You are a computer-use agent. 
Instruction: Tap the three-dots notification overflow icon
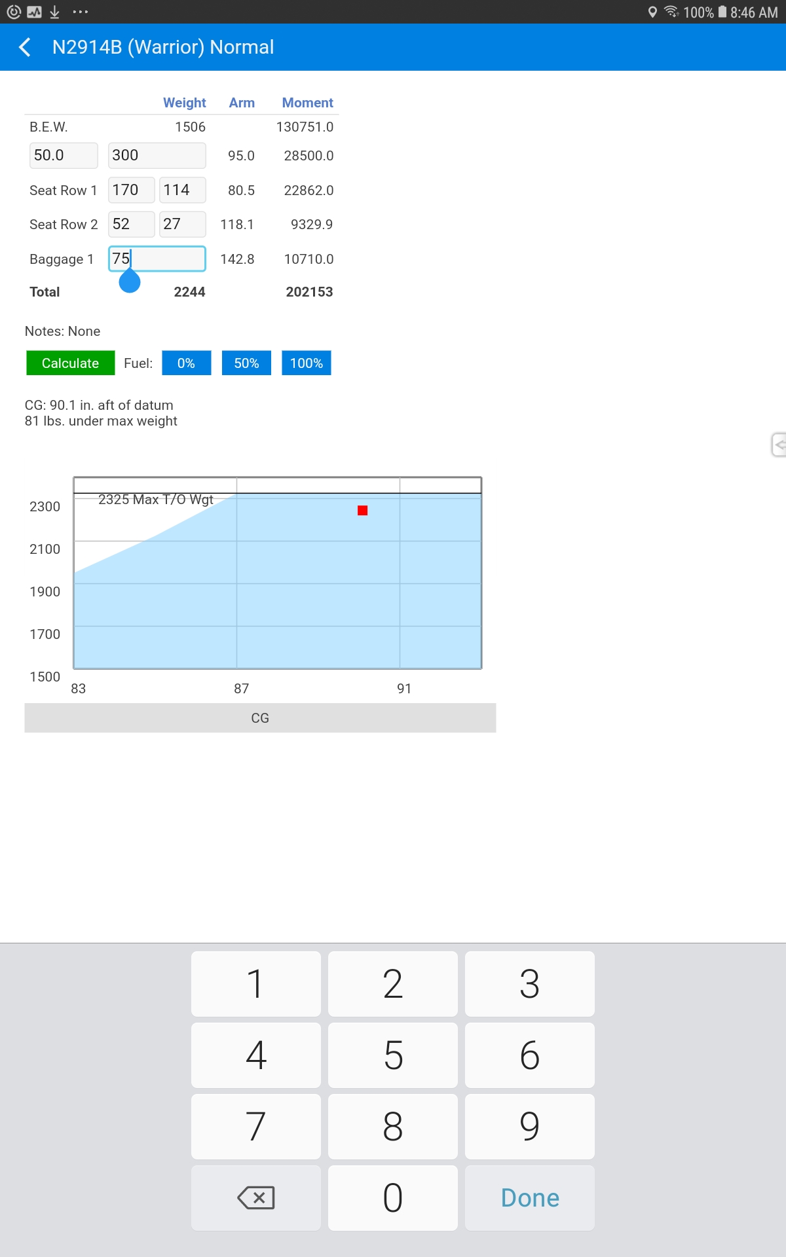pos(80,12)
